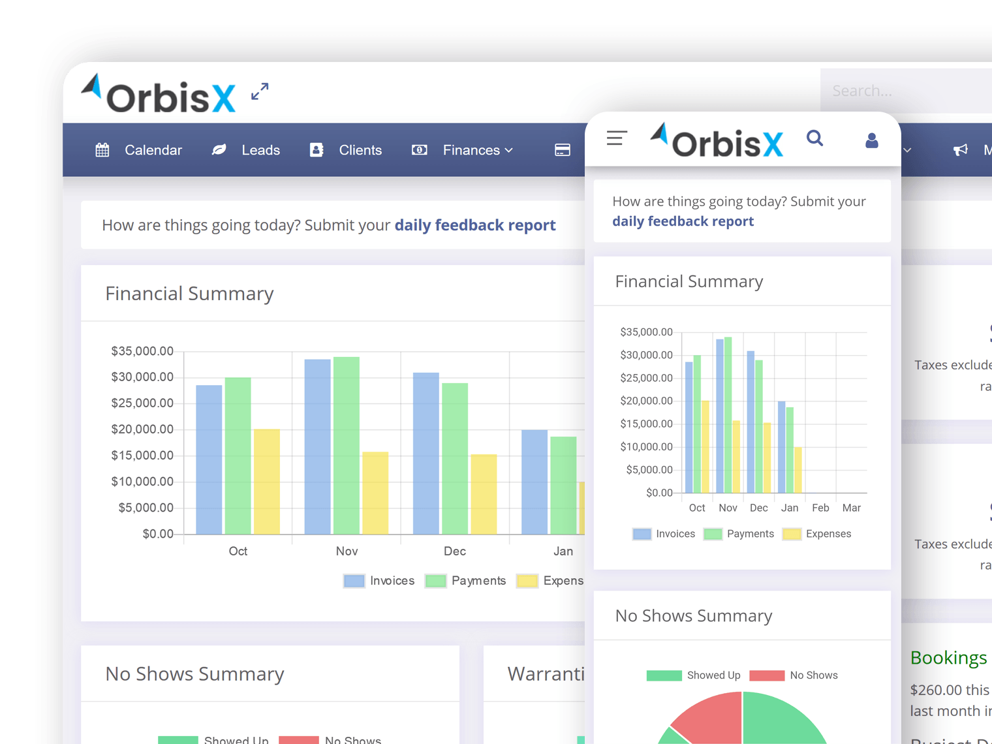
Task: Open the mobile user profile icon
Action: pyautogui.click(x=871, y=140)
